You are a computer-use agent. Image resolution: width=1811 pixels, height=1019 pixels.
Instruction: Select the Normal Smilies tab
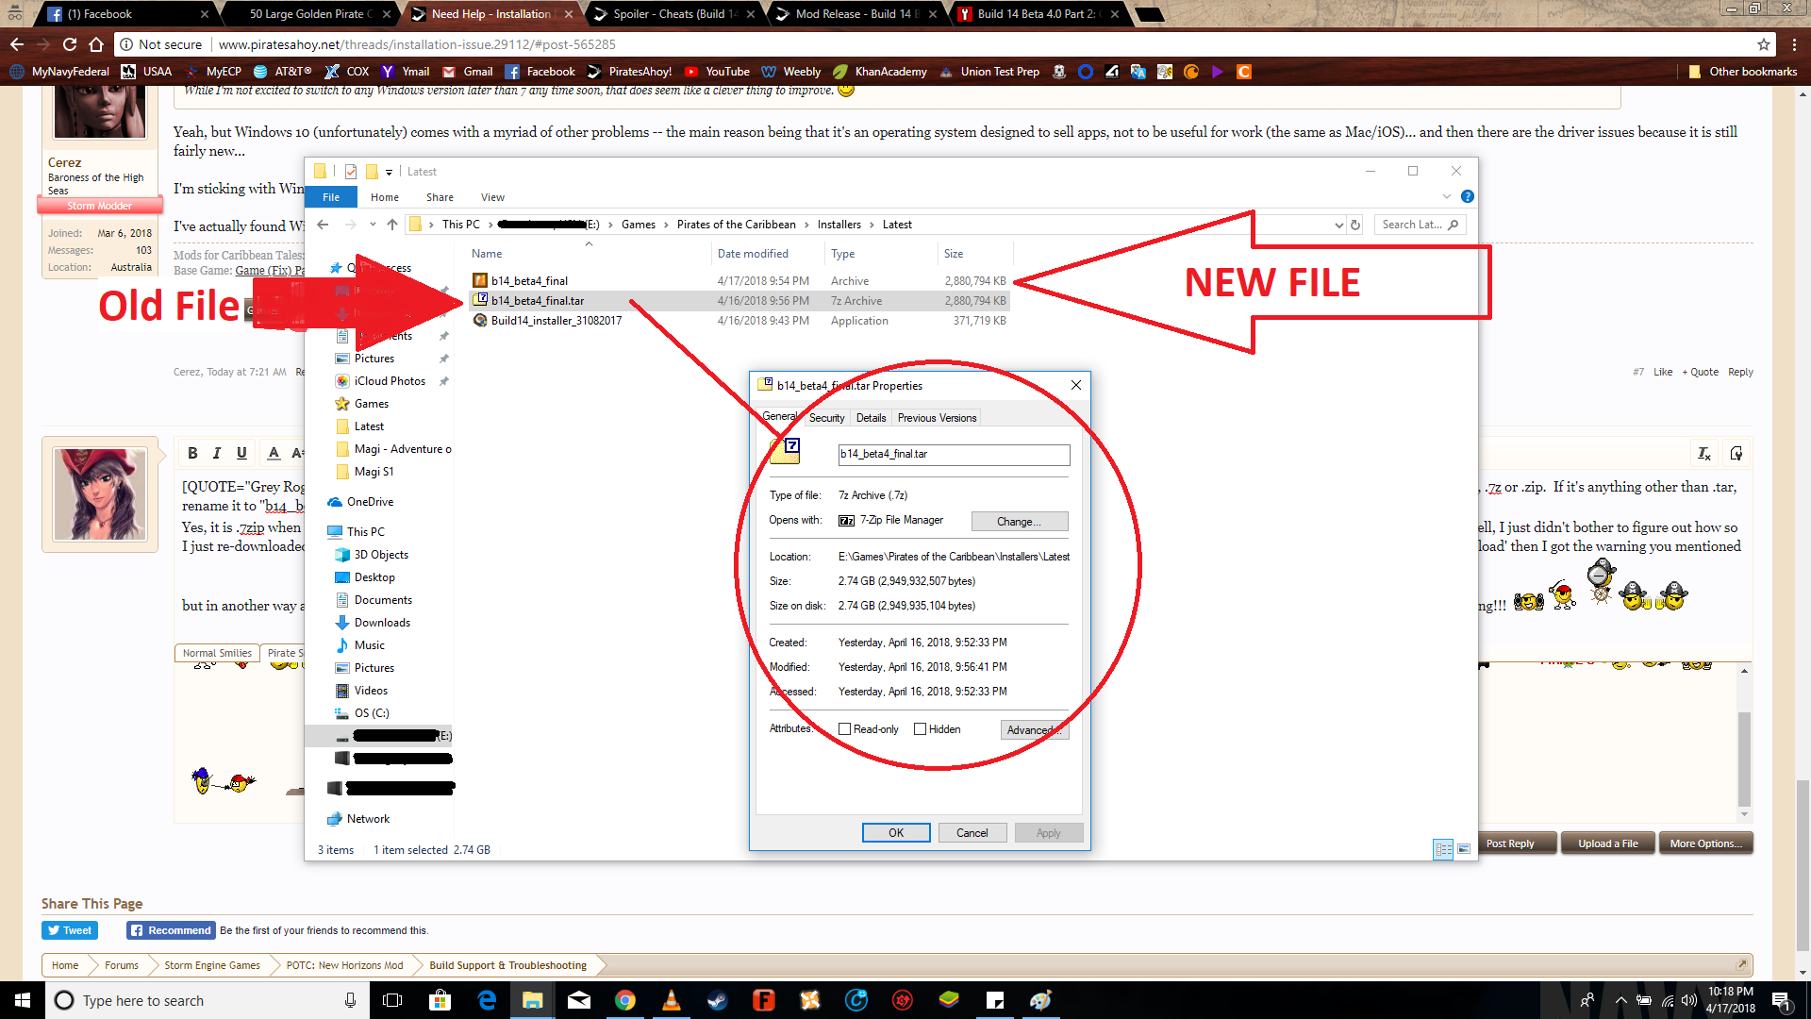tap(217, 653)
